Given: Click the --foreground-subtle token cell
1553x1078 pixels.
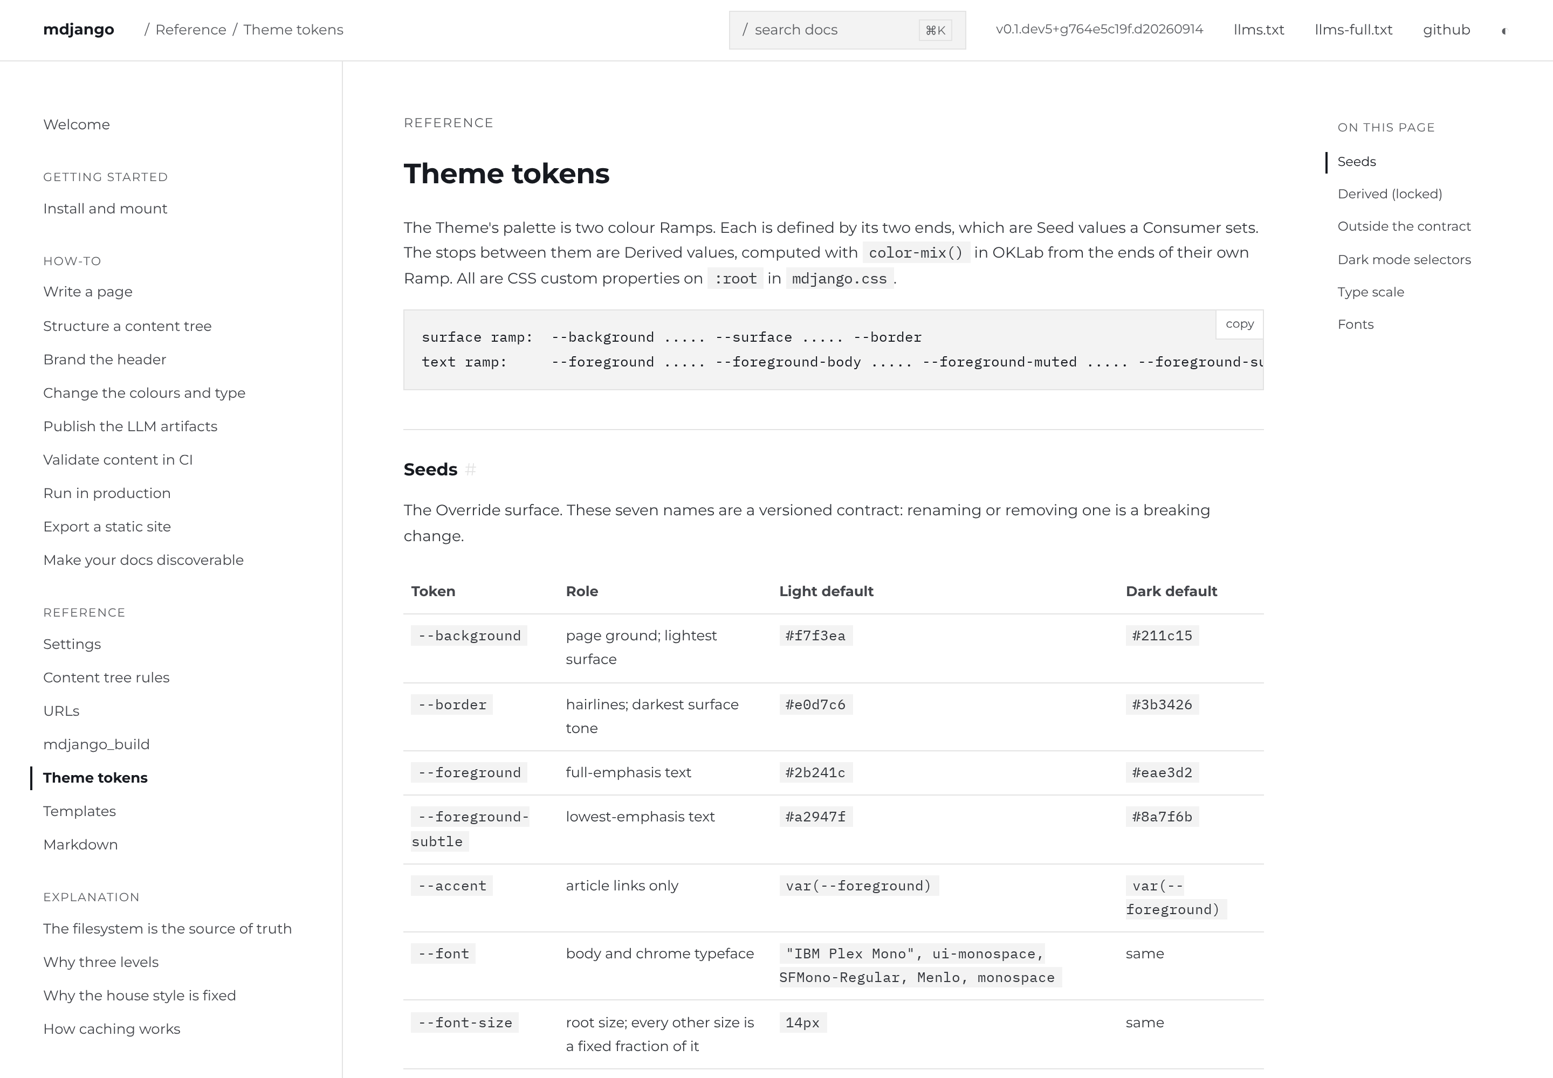Looking at the screenshot, I should point(470,830).
